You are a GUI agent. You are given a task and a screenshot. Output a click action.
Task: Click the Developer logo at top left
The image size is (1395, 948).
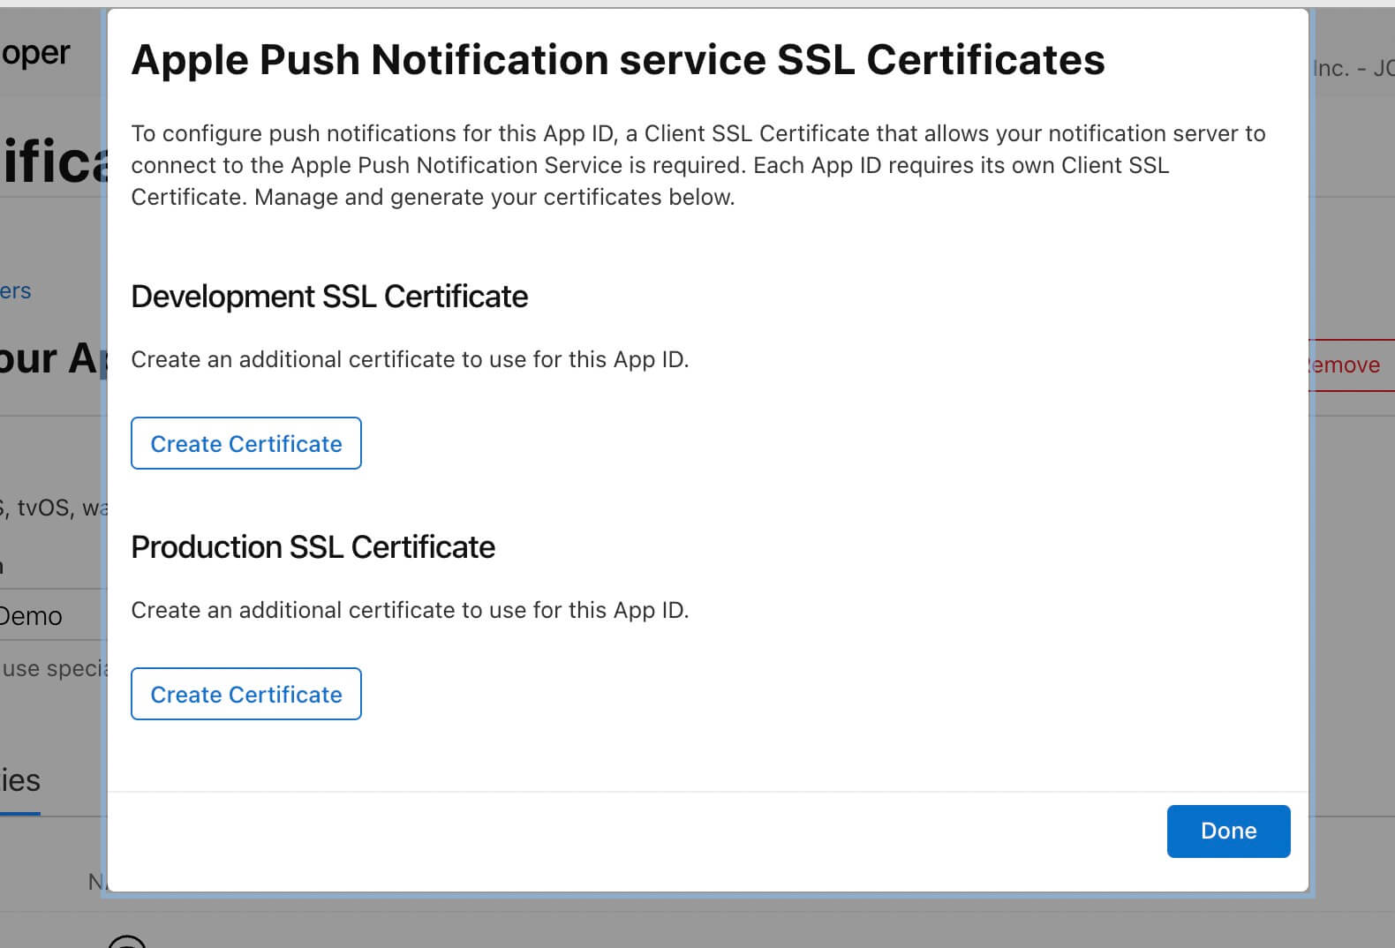click(35, 53)
